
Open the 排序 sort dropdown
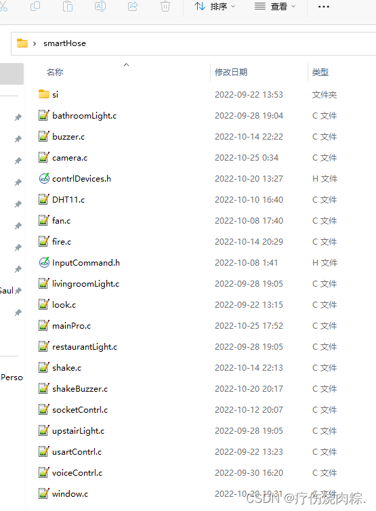(215, 7)
